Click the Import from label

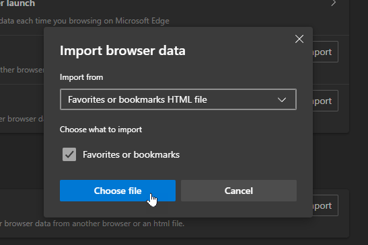pos(81,77)
